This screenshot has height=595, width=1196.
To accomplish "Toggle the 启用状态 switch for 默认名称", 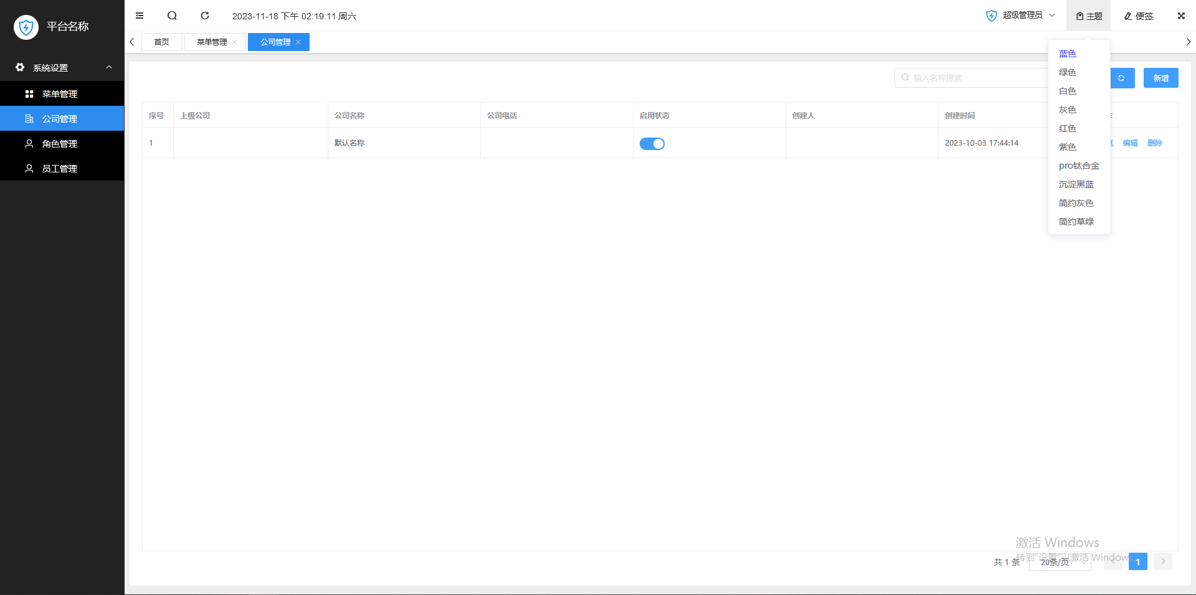I will point(652,144).
